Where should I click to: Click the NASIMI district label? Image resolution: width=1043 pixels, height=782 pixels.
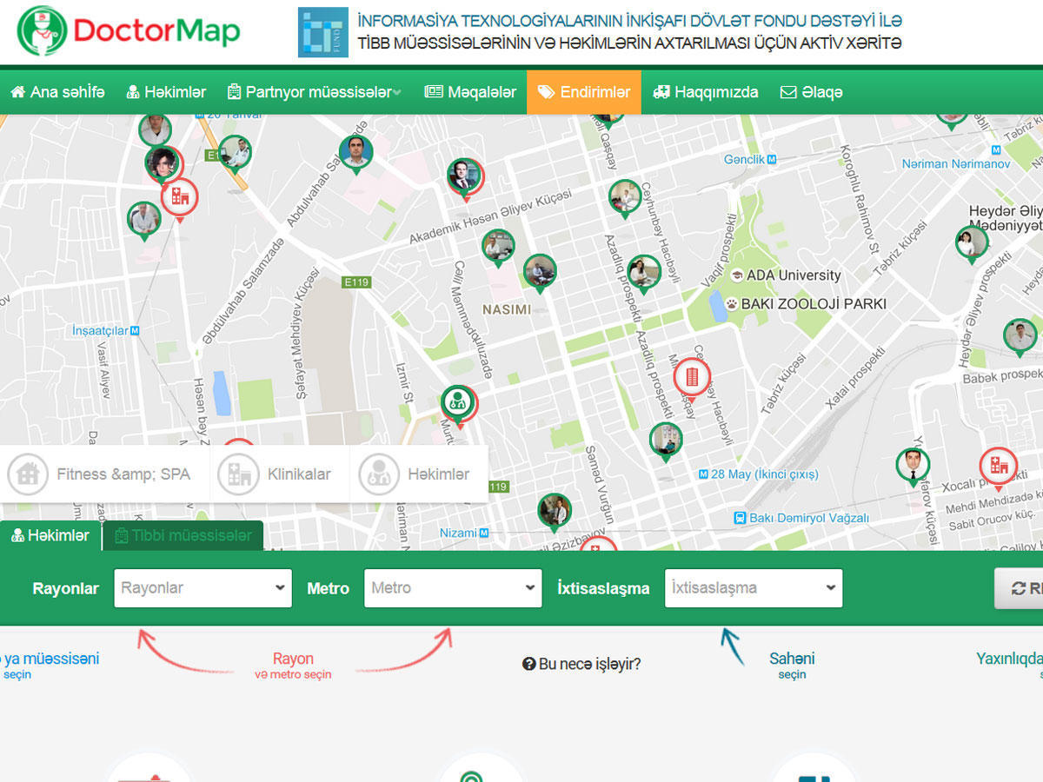click(x=507, y=309)
